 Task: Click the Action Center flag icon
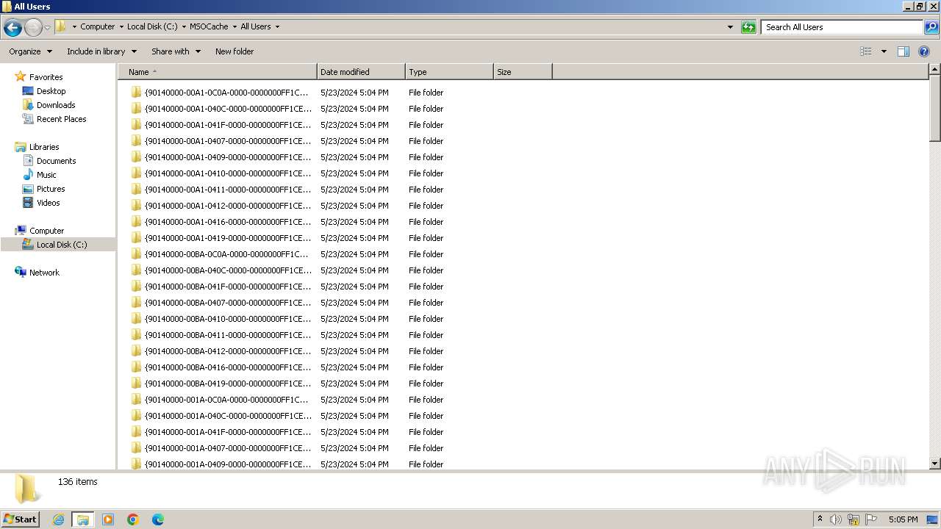pos(871,519)
